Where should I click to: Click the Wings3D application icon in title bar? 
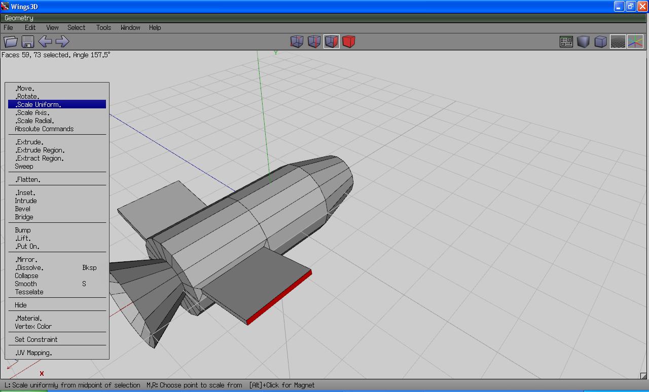point(6,6)
